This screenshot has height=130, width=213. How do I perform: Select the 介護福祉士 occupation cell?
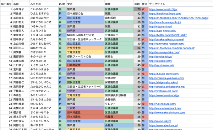point(119,35)
